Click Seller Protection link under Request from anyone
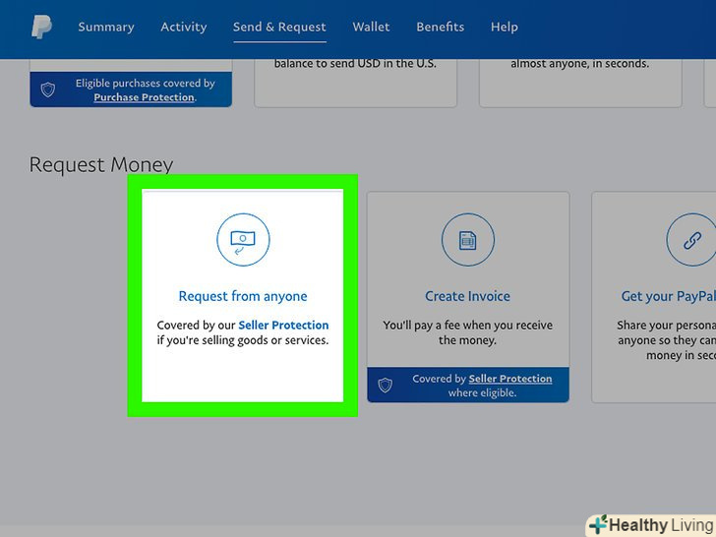The width and height of the screenshot is (716, 537). click(283, 326)
